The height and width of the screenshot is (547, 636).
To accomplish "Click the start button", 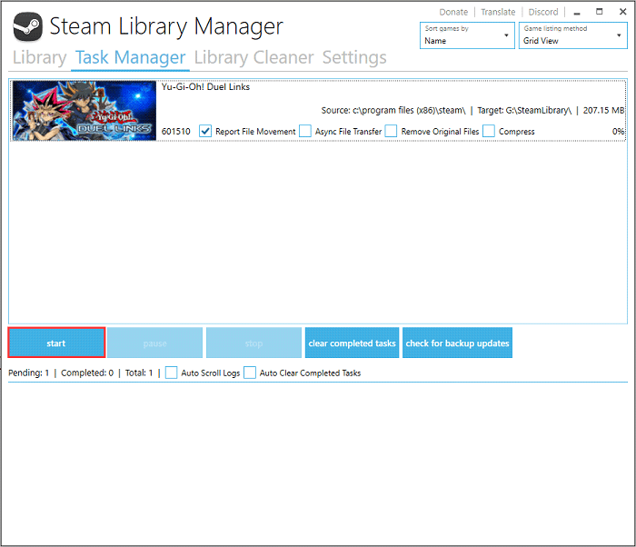I will click(x=56, y=343).
